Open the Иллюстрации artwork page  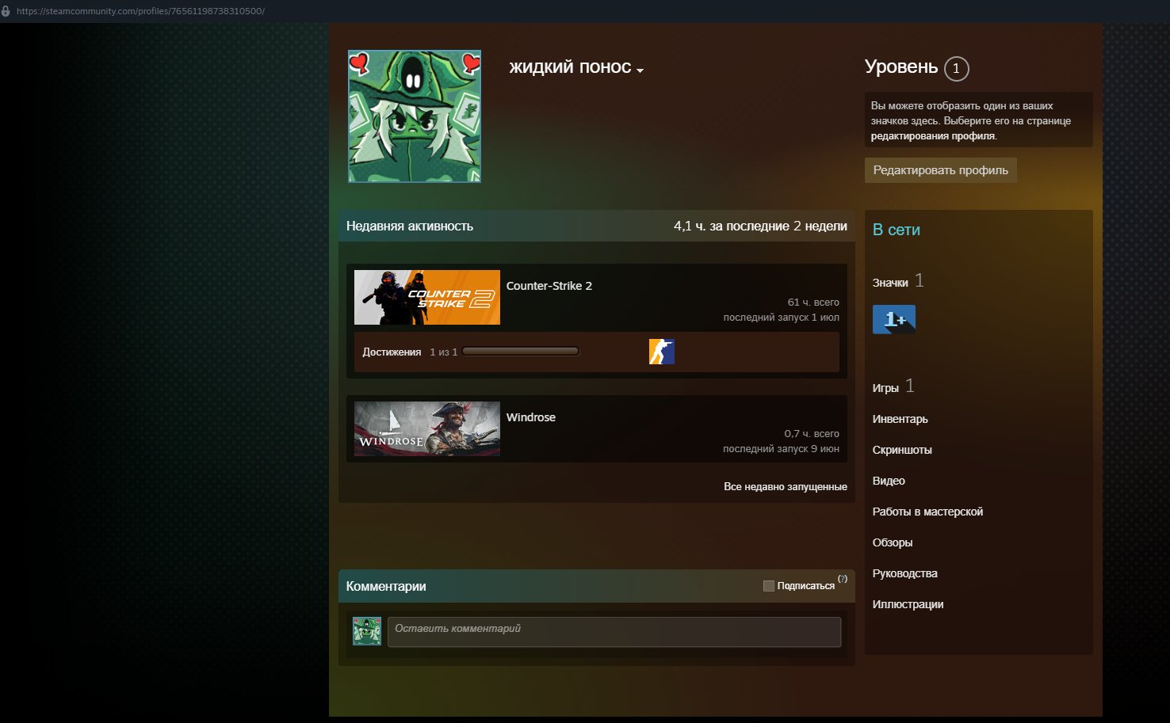[908, 604]
